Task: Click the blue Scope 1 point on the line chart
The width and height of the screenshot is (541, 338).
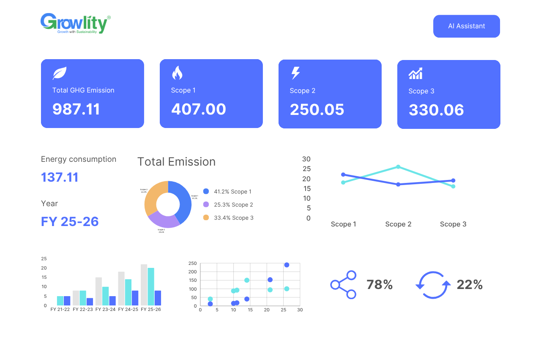Action: [343, 174]
